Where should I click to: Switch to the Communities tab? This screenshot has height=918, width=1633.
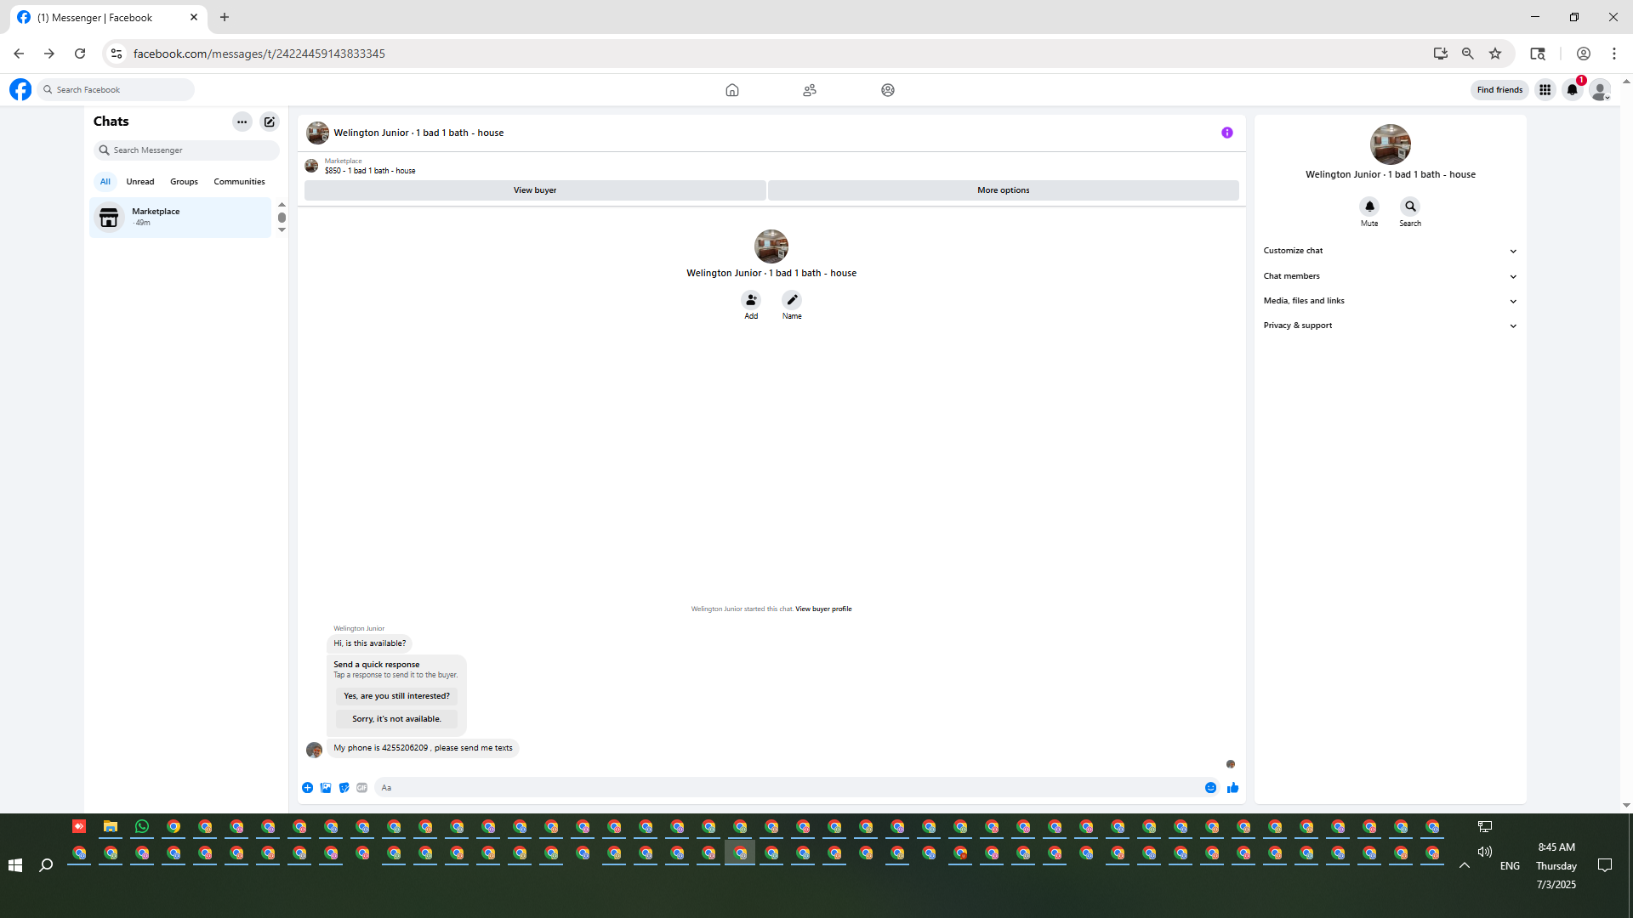click(239, 182)
